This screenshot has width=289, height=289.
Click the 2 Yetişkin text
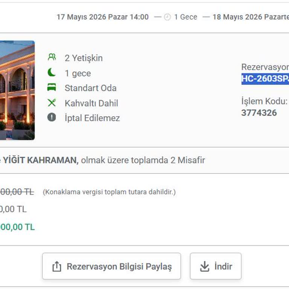click(x=84, y=58)
